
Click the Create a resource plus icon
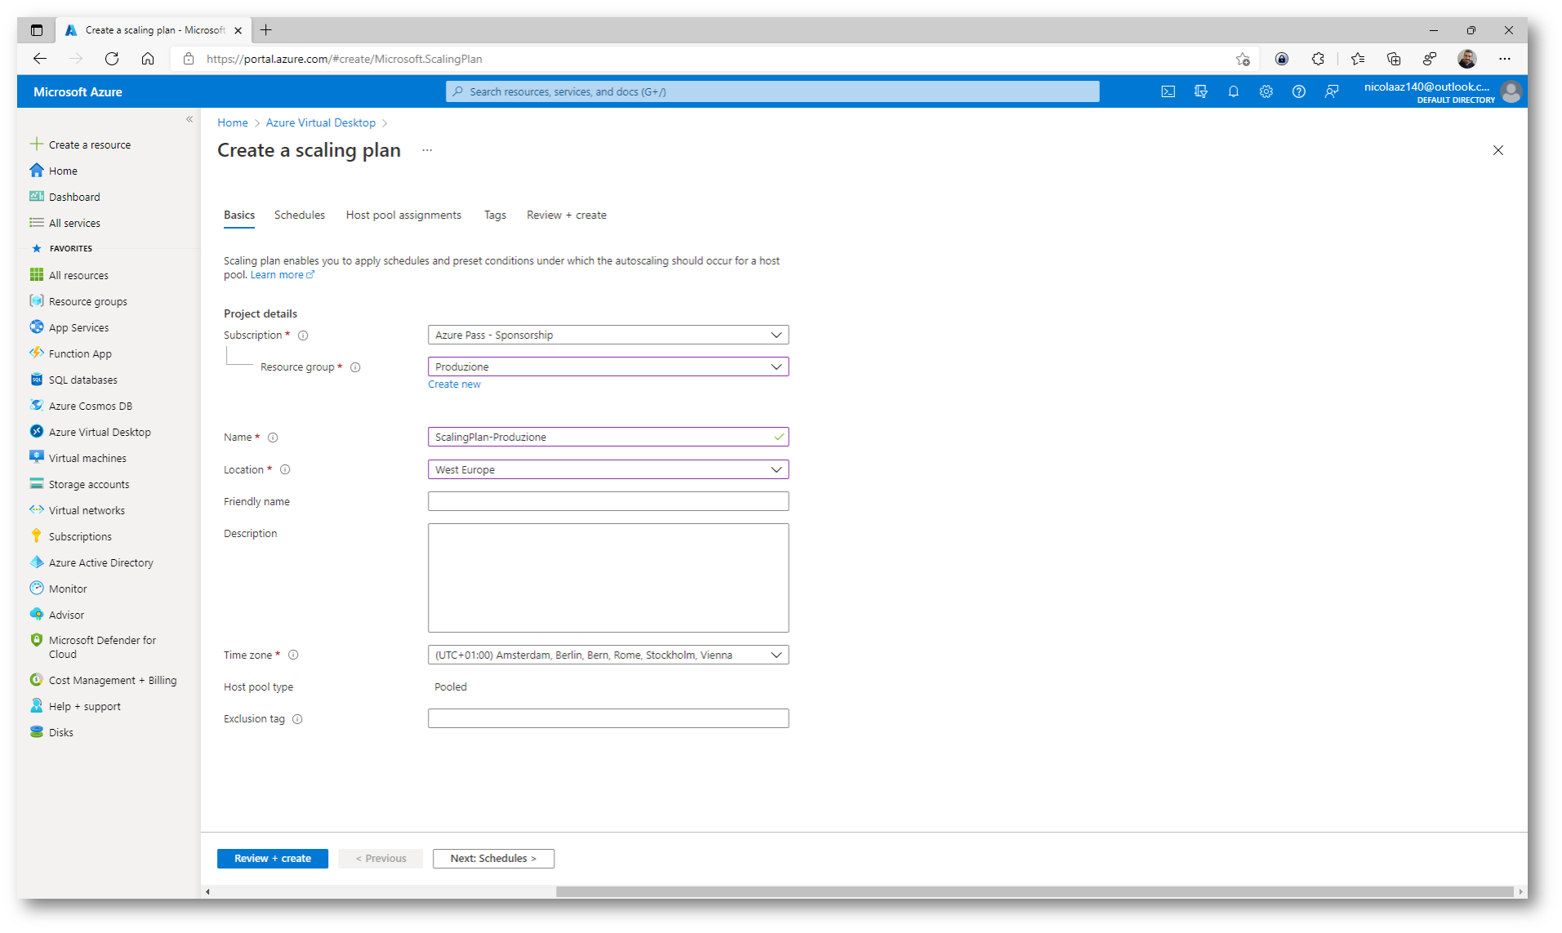37,144
